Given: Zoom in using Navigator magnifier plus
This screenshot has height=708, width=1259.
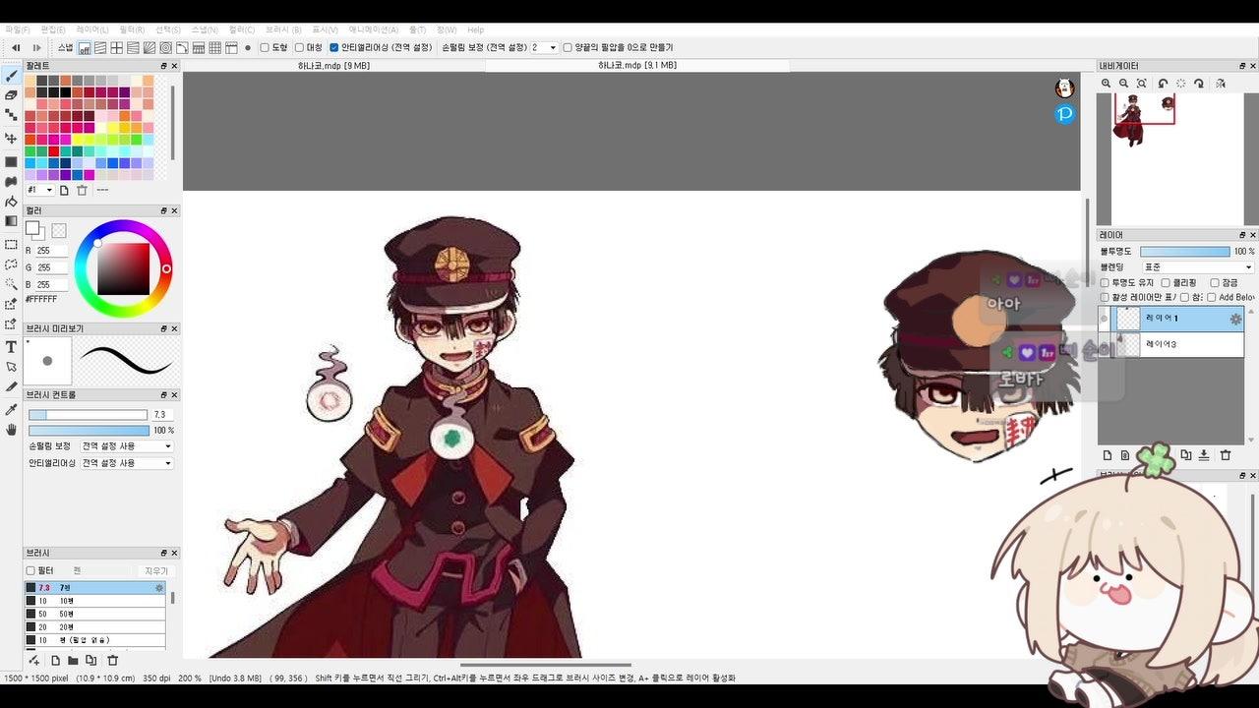Looking at the screenshot, I should point(1107,84).
